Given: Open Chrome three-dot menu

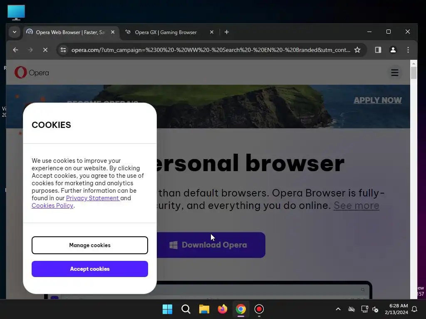Looking at the screenshot, I should pyautogui.click(x=408, y=50).
